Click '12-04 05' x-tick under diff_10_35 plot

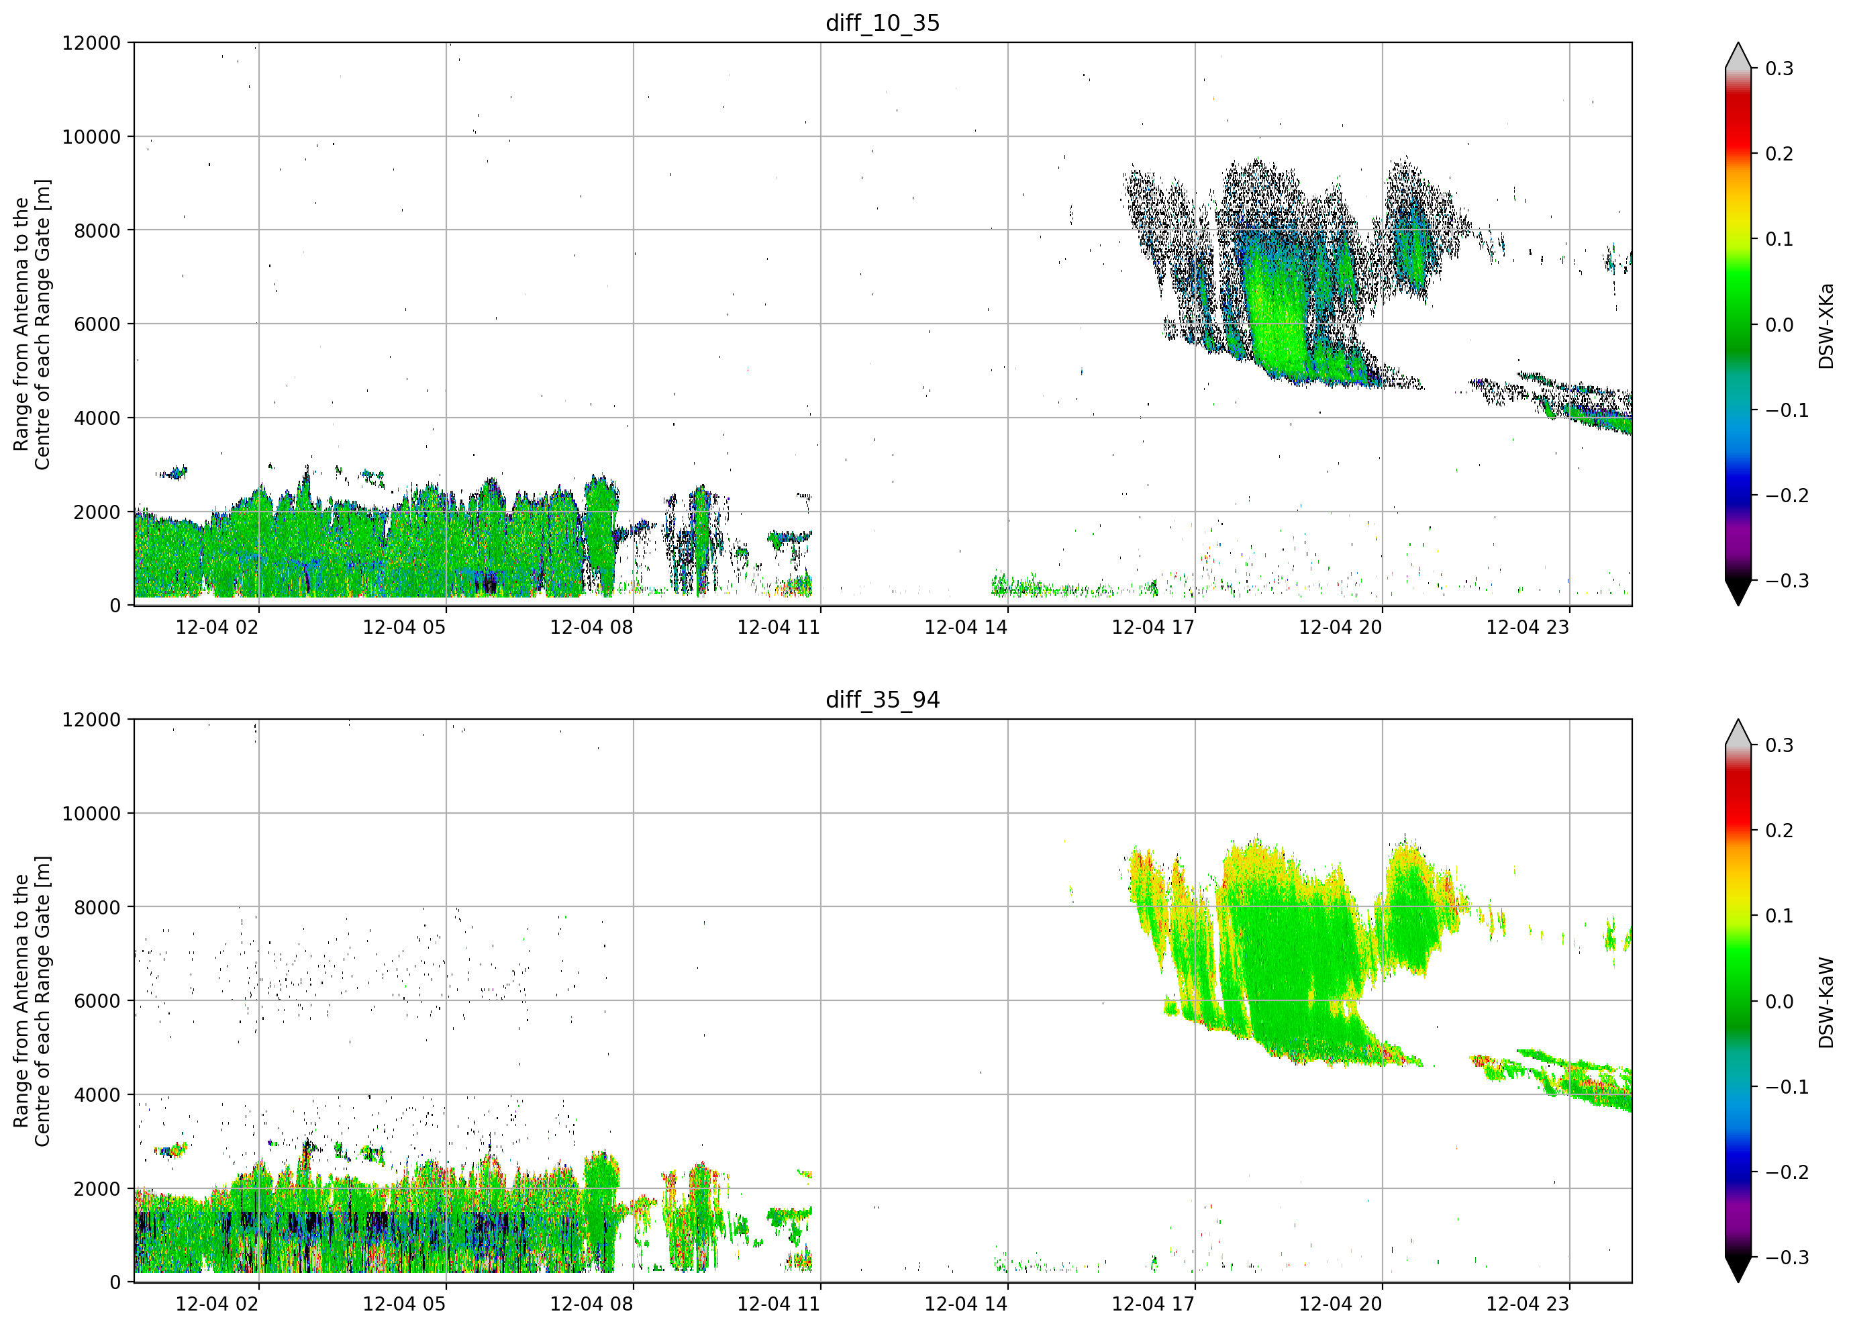click(x=405, y=627)
